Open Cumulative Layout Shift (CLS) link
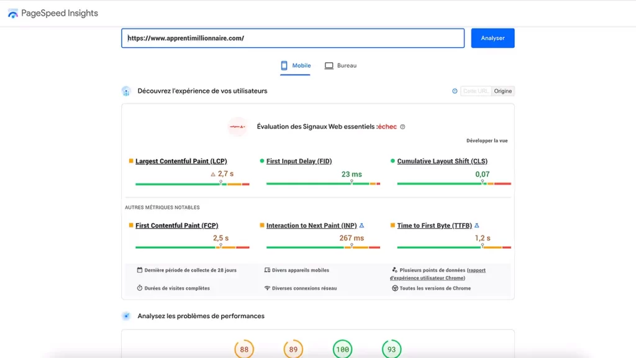Viewport: 636px width, 358px height. (x=442, y=161)
